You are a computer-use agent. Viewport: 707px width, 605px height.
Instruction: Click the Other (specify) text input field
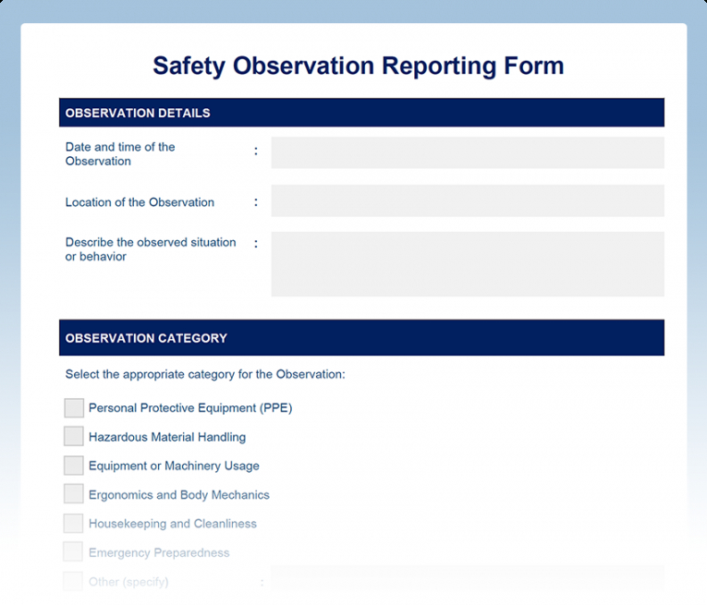tap(467, 580)
